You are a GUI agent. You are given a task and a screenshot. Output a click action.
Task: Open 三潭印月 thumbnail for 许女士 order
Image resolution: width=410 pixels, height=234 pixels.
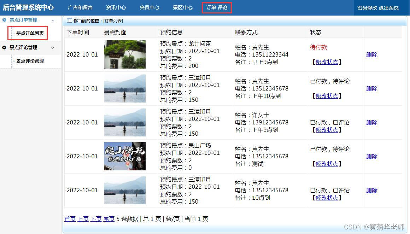pos(125,122)
